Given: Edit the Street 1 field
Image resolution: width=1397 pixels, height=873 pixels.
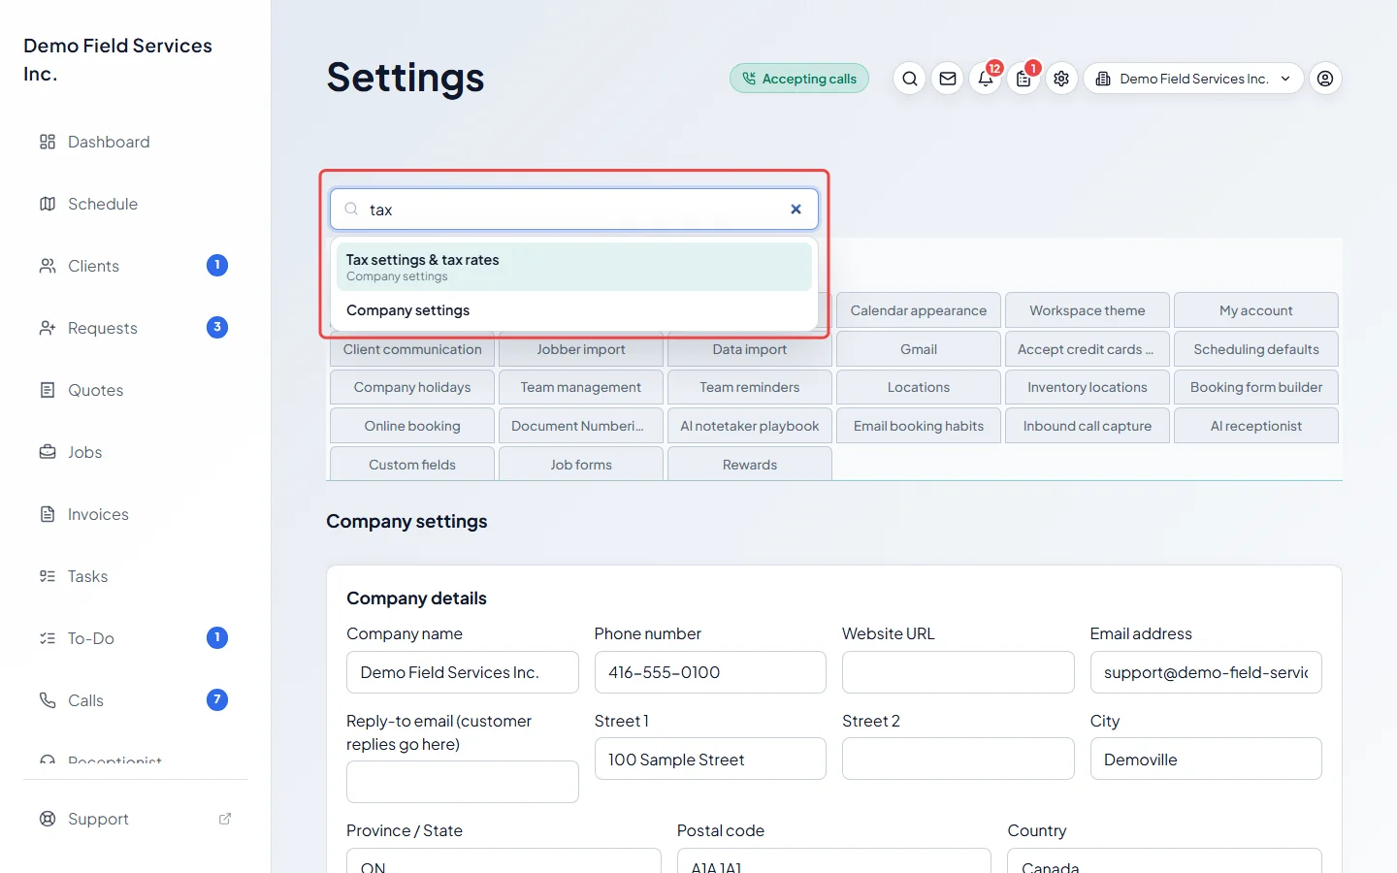Looking at the screenshot, I should pos(710,760).
